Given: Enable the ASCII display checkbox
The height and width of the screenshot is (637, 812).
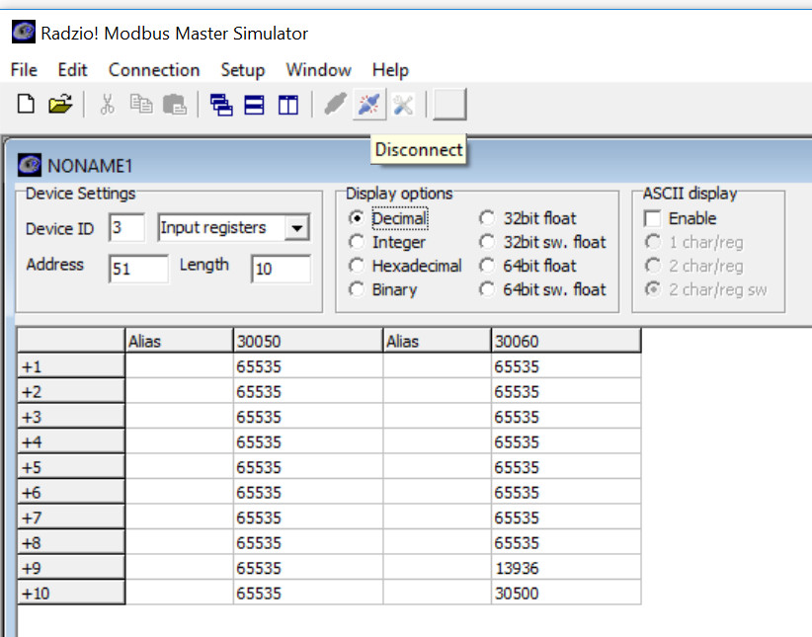Looking at the screenshot, I should 653,218.
